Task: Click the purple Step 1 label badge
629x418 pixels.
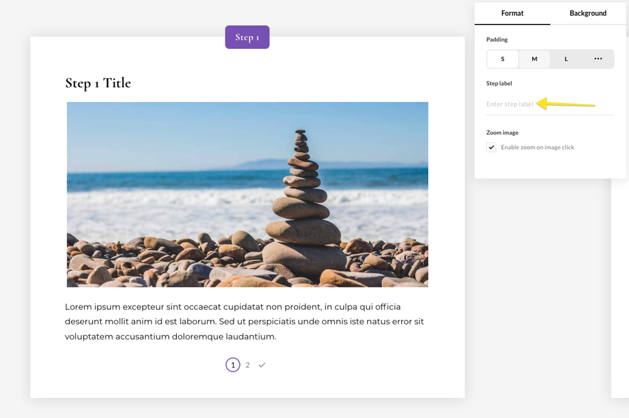Action: [247, 37]
